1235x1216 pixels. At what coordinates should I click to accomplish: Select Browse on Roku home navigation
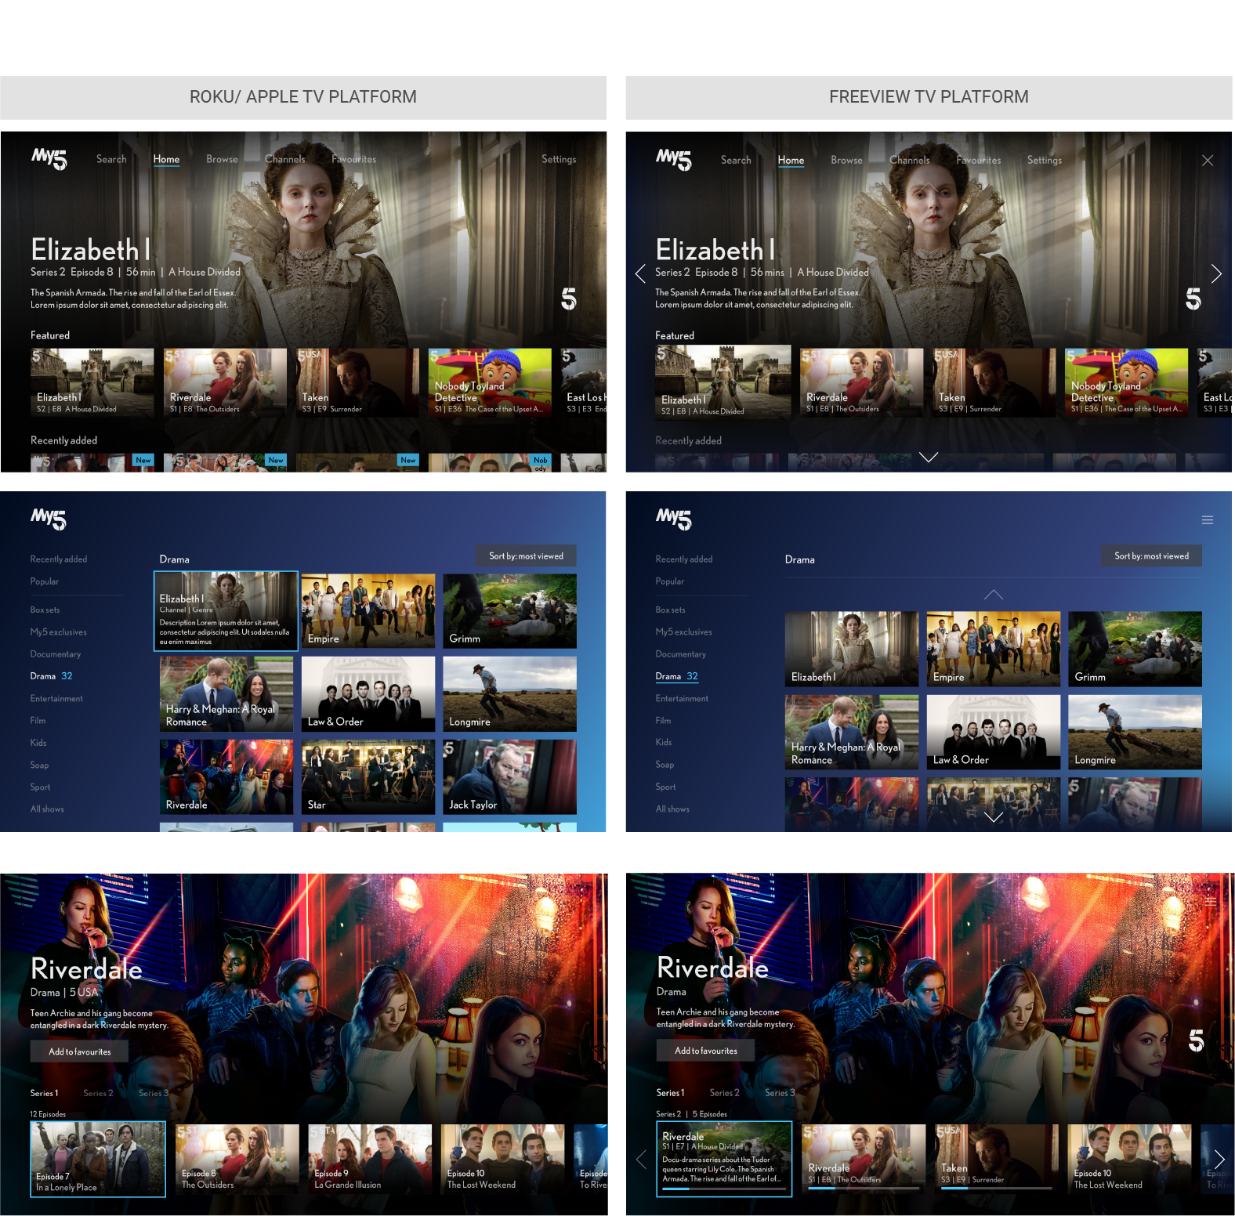[222, 159]
